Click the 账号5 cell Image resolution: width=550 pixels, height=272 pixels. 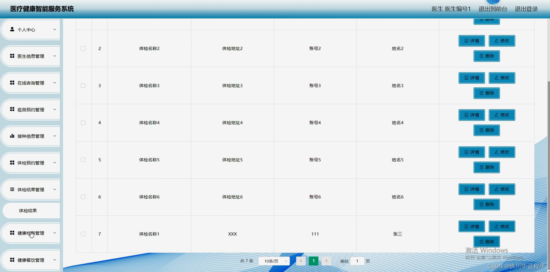point(315,160)
